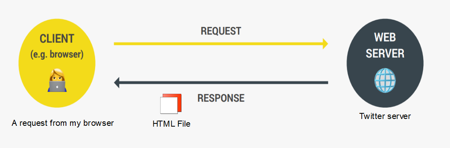Image resolution: width=450 pixels, height=148 pixels.
Task: Click the dark response arrow head
Action: (x=117, y=83)
